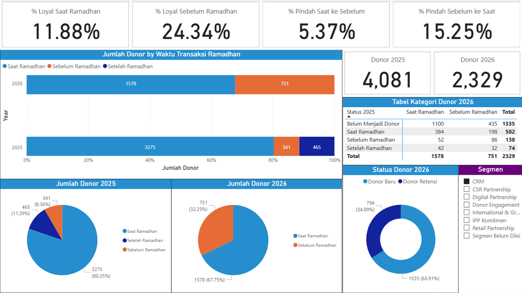This screenshot has height=293, width=522.
Task: Click Saat Ramadhan legend in 2025 pie
Action: [140, 231]
